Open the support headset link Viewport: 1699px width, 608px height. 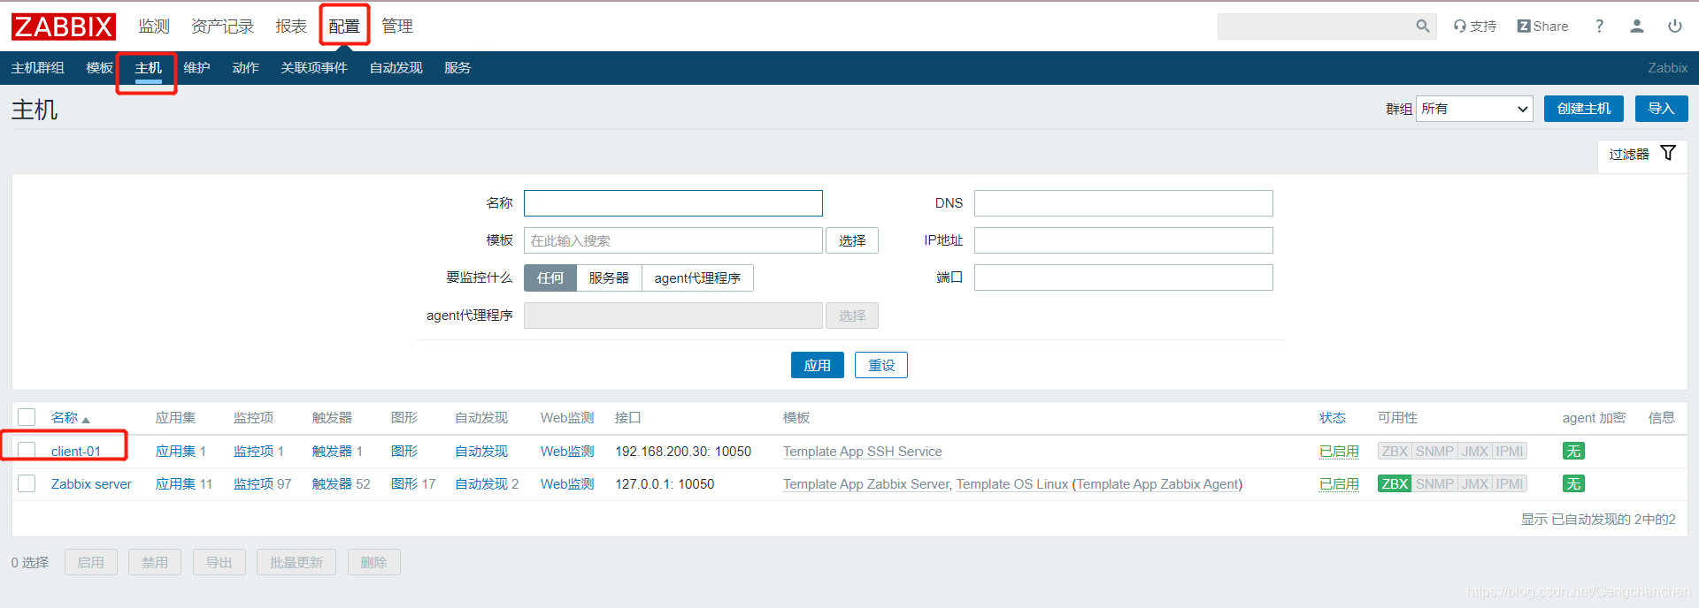pos(1474,27)
